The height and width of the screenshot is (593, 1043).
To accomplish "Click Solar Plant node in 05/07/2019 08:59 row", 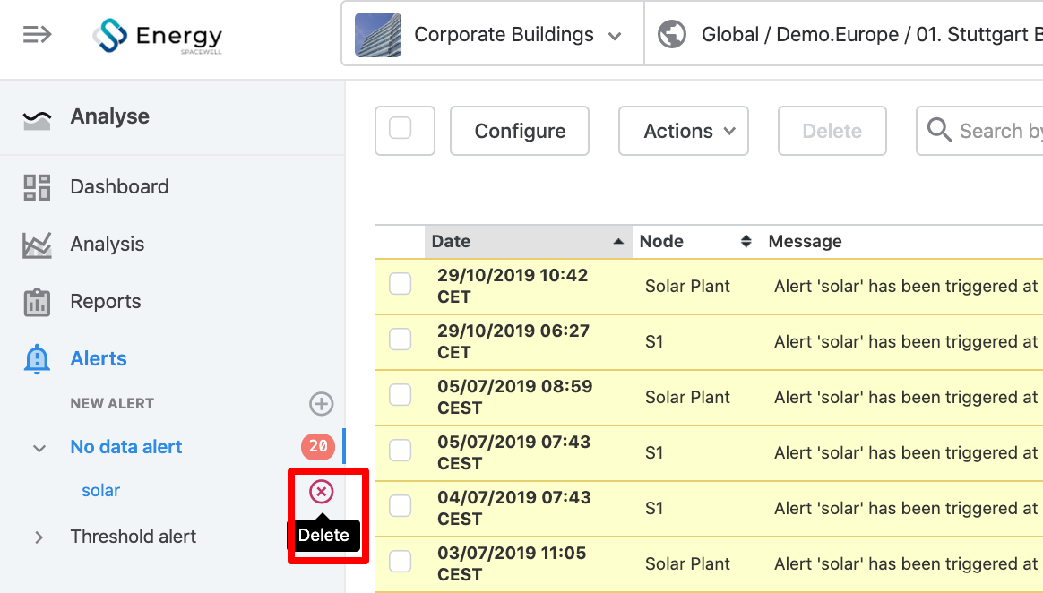I will (688, 397).
